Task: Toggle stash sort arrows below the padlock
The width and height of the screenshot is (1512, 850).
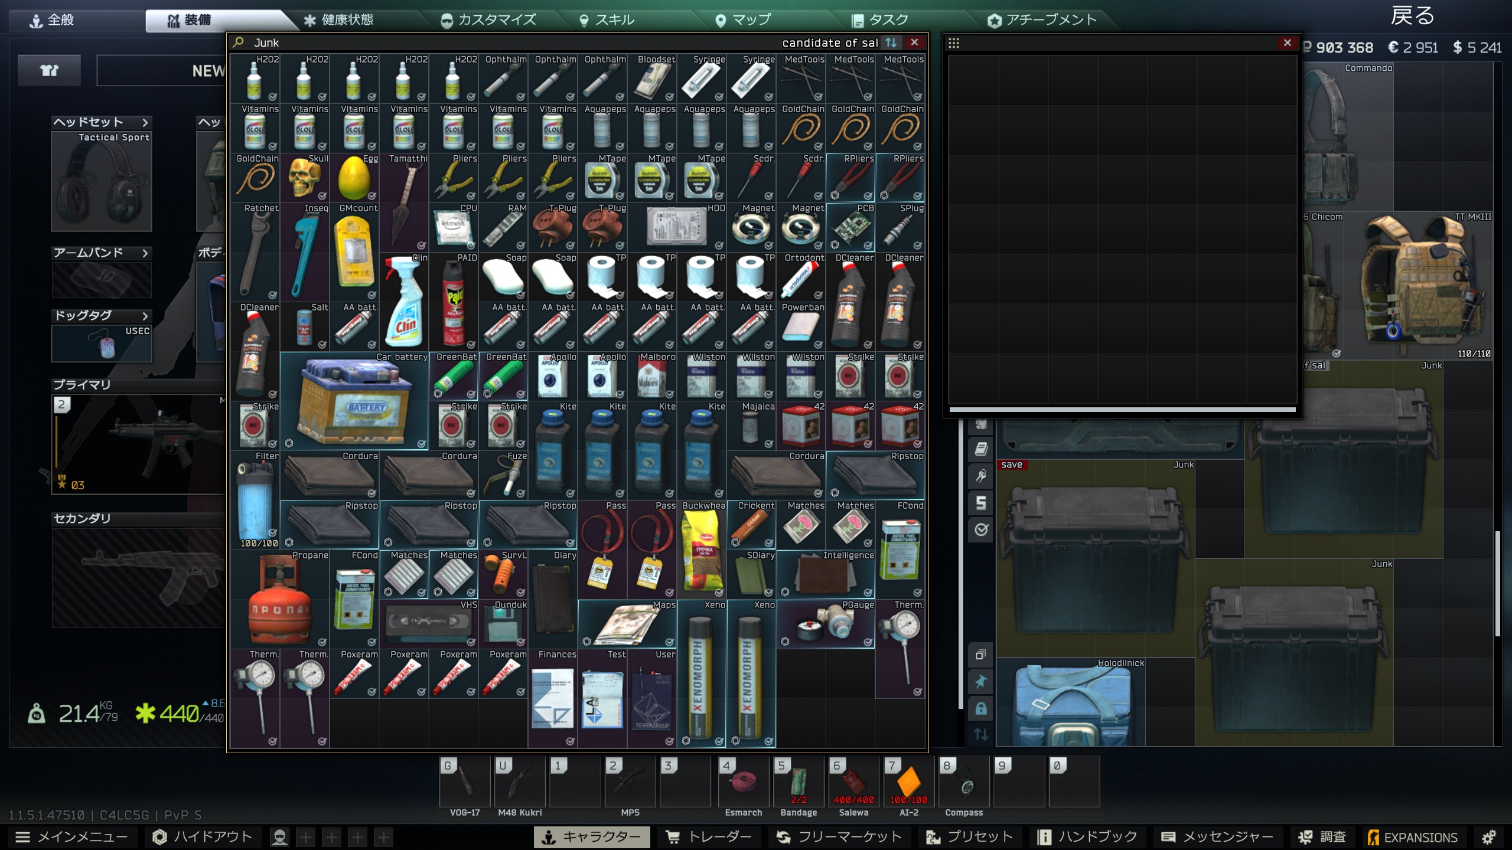Action: pos(981,735)
